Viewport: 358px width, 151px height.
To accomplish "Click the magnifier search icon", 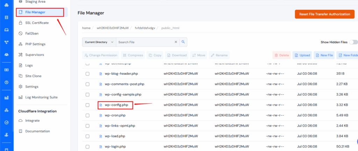I will [183, 42].
